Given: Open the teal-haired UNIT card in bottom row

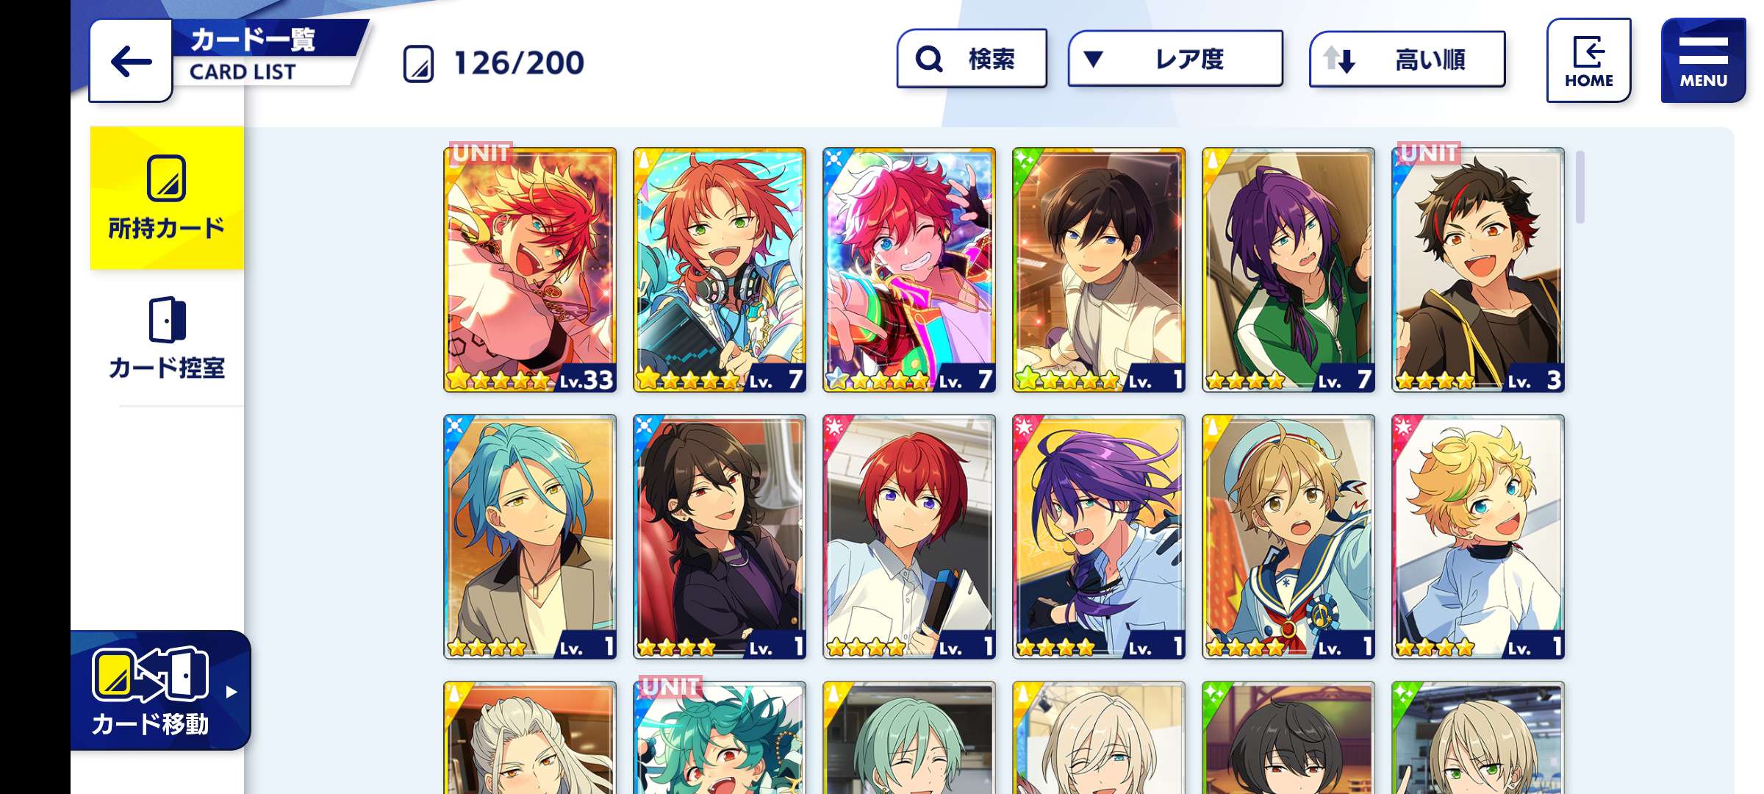Looking at the screenshot, I should (720, 737).
